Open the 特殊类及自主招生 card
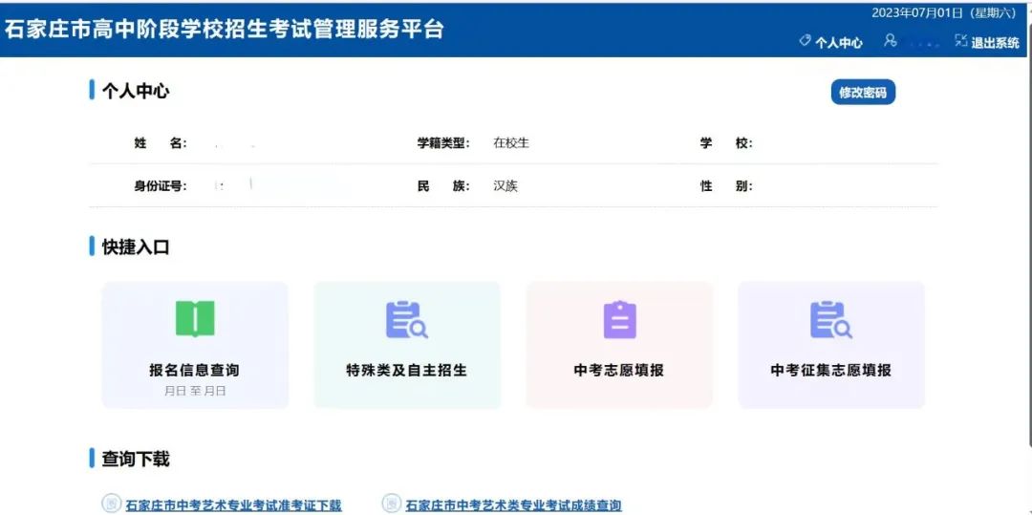 click(407, 345)
